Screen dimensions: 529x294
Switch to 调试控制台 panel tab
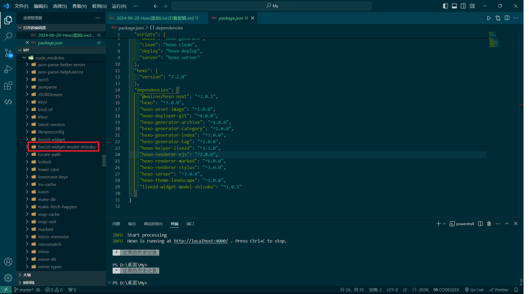153,224
